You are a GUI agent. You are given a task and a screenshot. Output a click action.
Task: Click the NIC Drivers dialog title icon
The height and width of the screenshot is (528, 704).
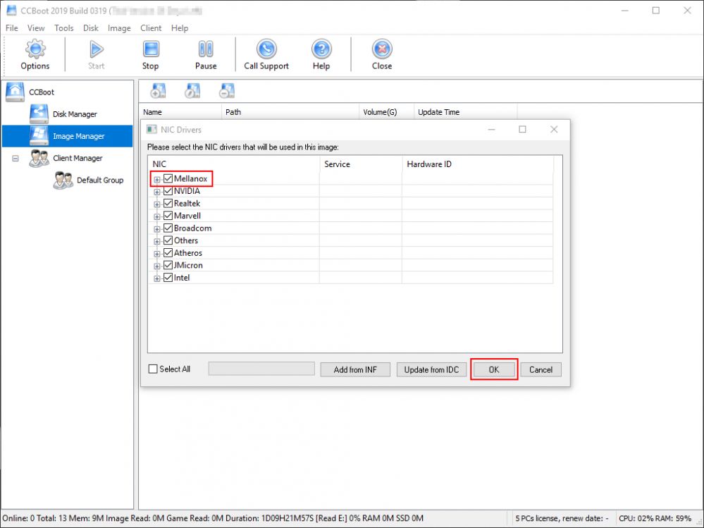(152, 130)
